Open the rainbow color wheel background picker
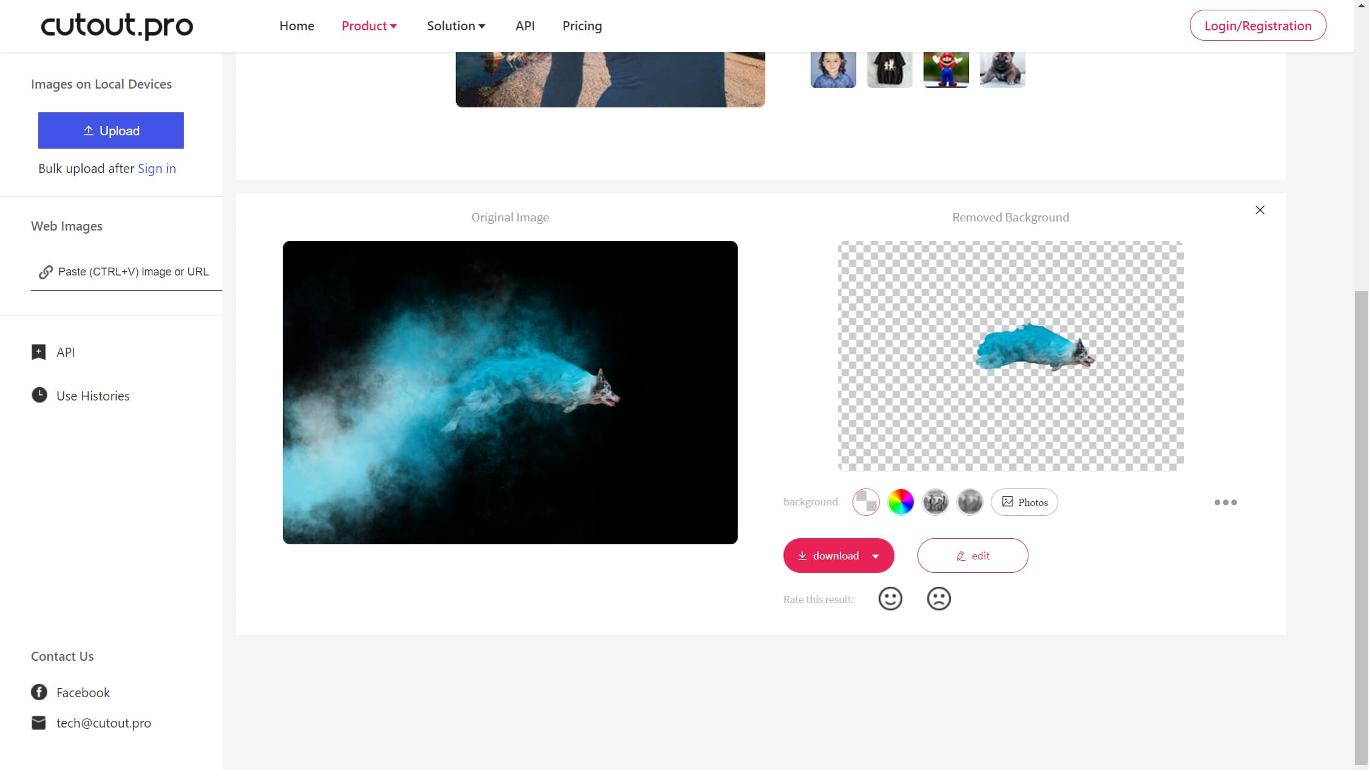The image size is (1369, 770). [x=900, y=502]
